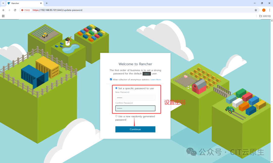
Task: Open the not-secure site info badge
Action: click(x=26, y=10)
